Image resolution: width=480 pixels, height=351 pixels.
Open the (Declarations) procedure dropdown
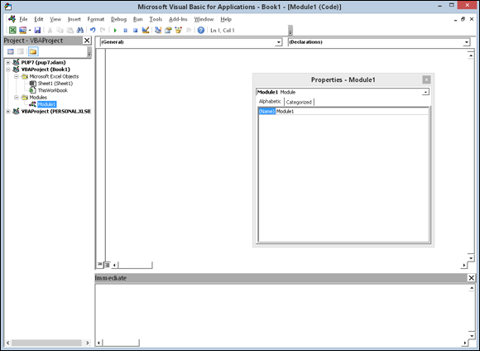click(467, 42)
